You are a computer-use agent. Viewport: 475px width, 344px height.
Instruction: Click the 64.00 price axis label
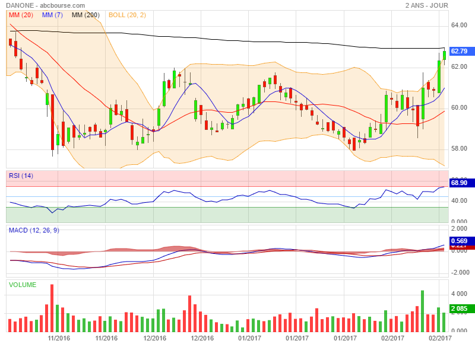click(x=459, y=26)
